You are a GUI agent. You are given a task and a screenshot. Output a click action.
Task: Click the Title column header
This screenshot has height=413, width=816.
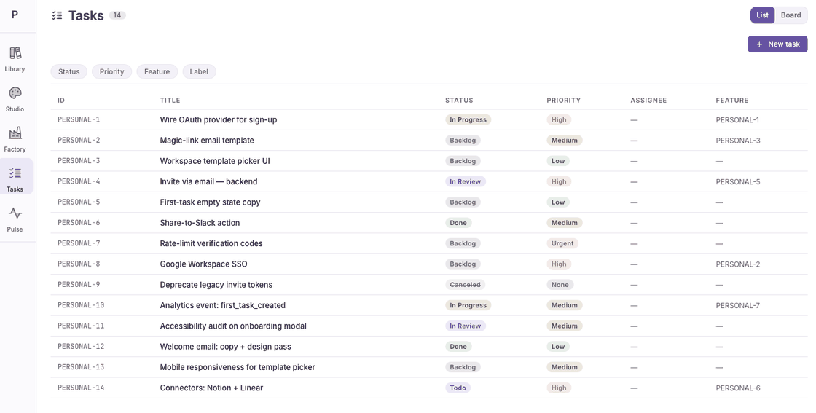(x=170, y=100)
